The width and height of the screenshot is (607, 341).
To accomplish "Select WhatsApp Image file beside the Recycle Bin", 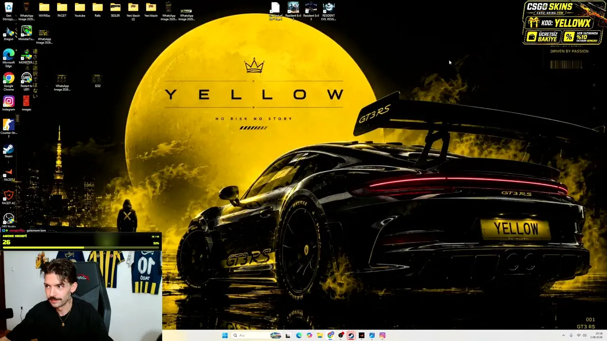I will [27, 11].
